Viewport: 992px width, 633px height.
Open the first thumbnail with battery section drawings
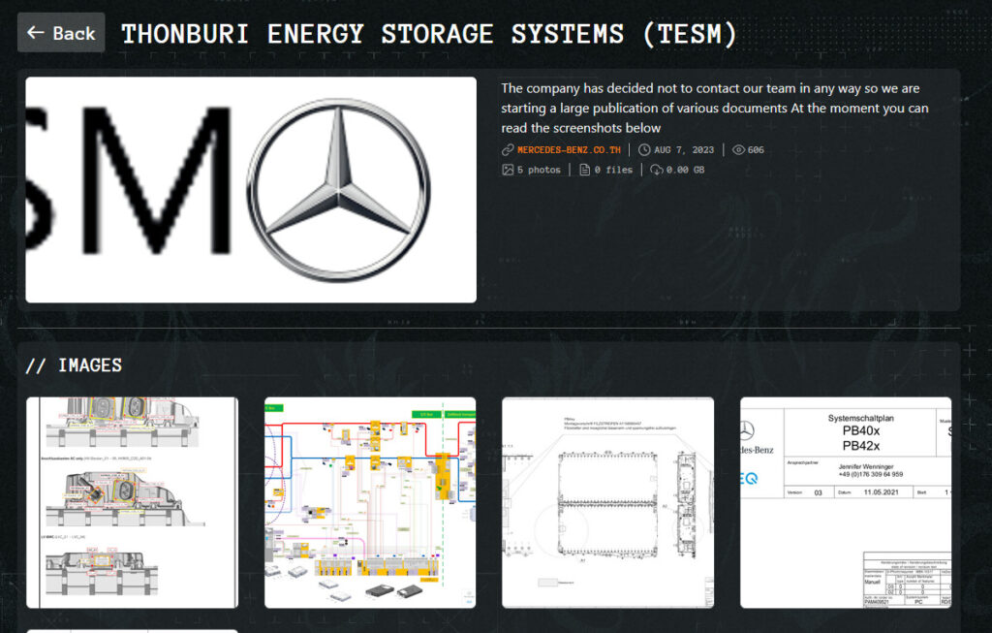click(132, 502)
